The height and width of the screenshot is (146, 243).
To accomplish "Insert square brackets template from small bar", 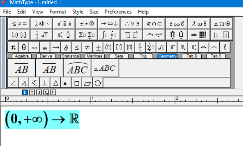I will (119, 47).
